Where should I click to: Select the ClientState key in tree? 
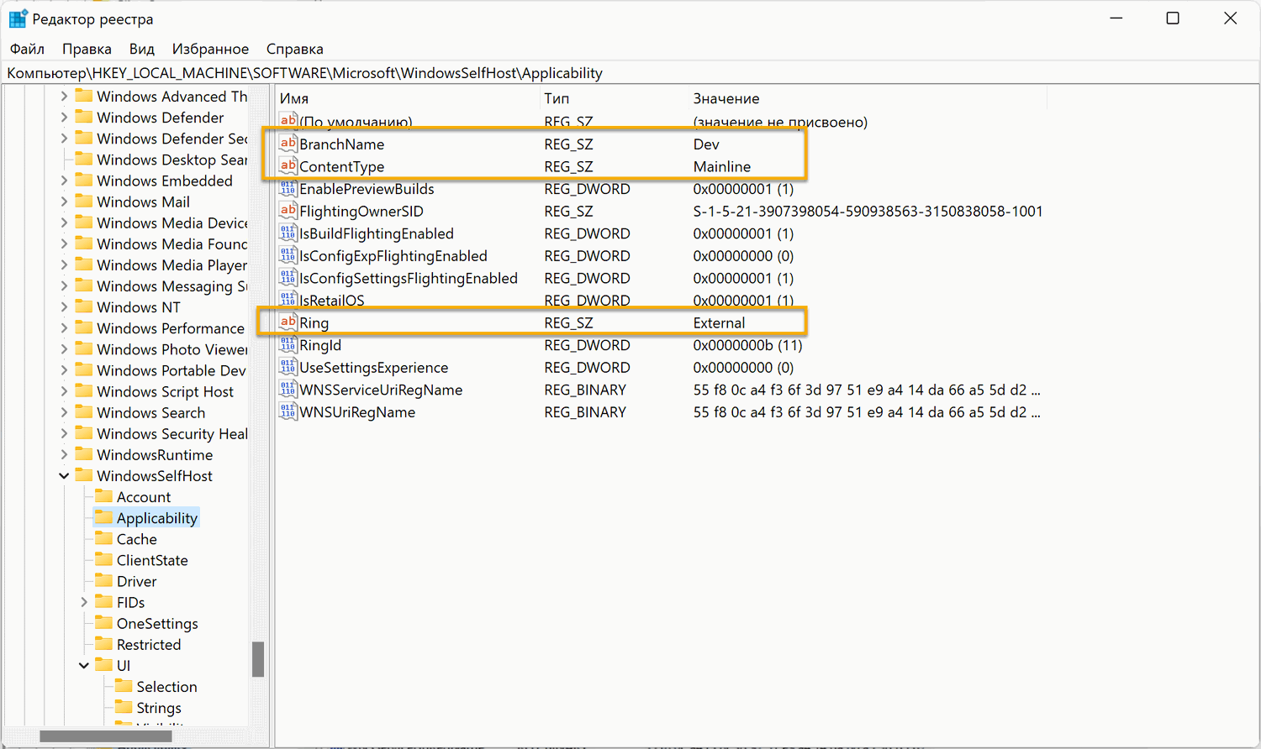[152, 560]
